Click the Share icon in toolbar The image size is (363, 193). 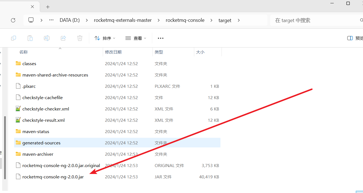63,38
